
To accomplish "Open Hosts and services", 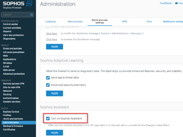I will (13, 119).
